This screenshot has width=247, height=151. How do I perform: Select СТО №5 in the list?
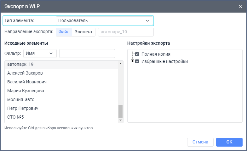61,117
